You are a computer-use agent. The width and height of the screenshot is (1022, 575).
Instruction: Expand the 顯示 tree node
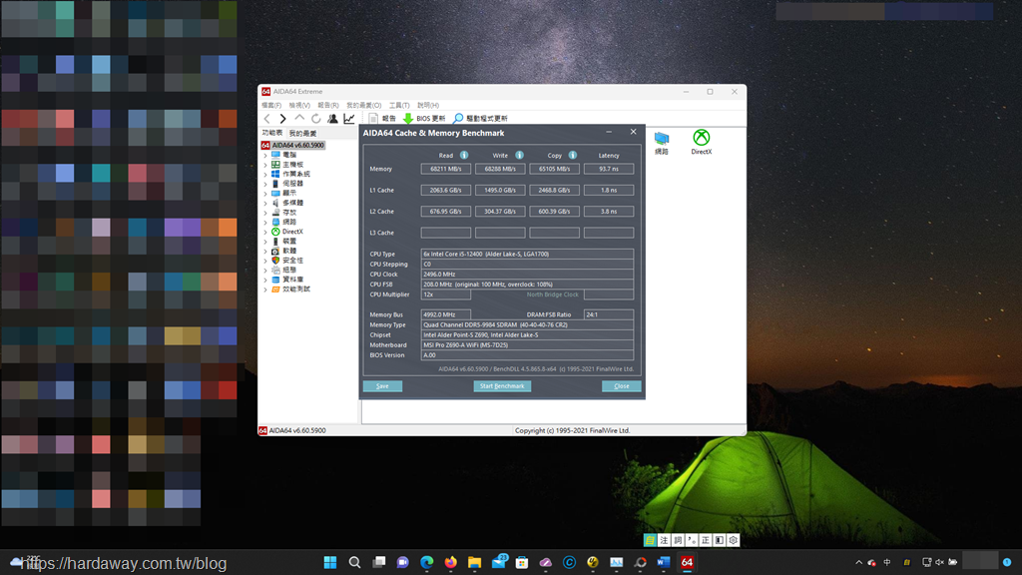tap(265, 194)
